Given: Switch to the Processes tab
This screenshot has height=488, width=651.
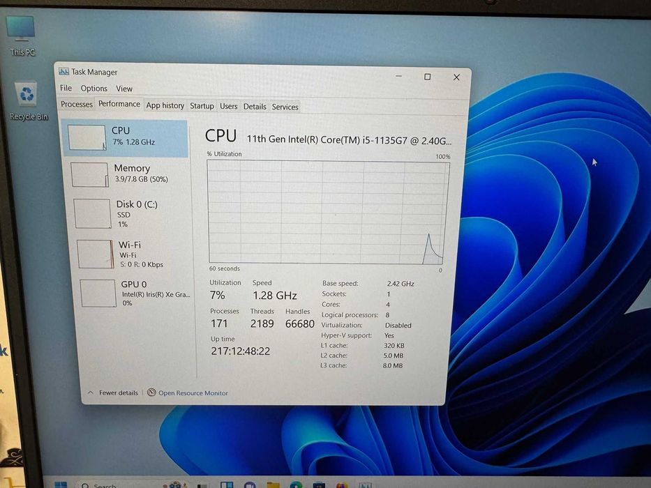Looking at the screenshot, I should [x=76, y=104].
